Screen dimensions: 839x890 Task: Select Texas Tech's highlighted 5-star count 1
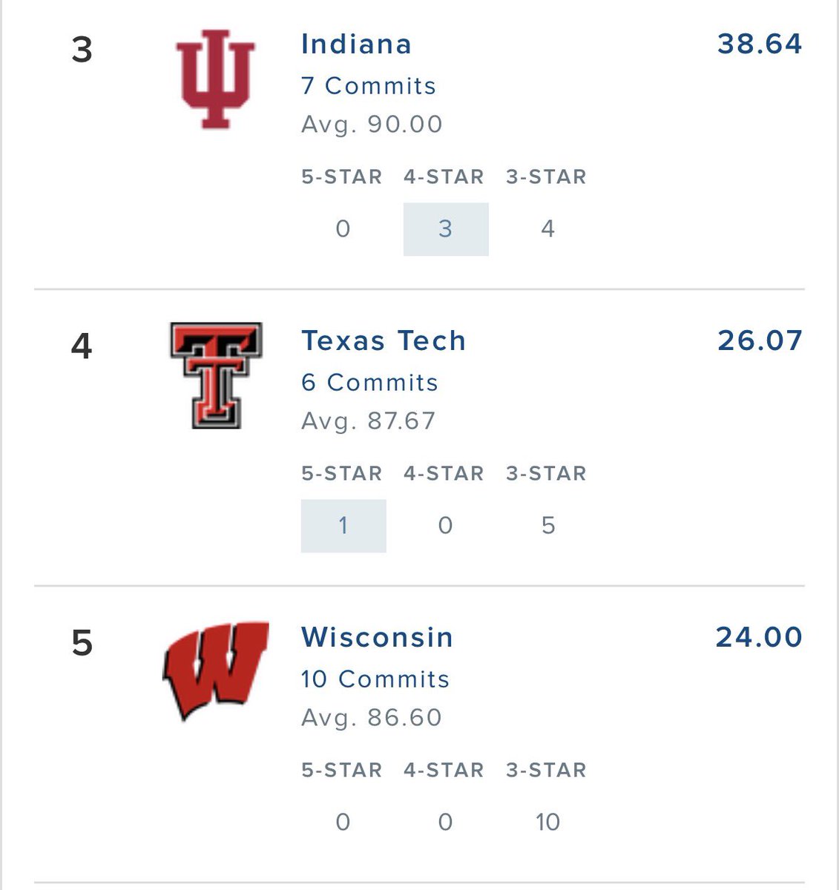tap(343, 526)
